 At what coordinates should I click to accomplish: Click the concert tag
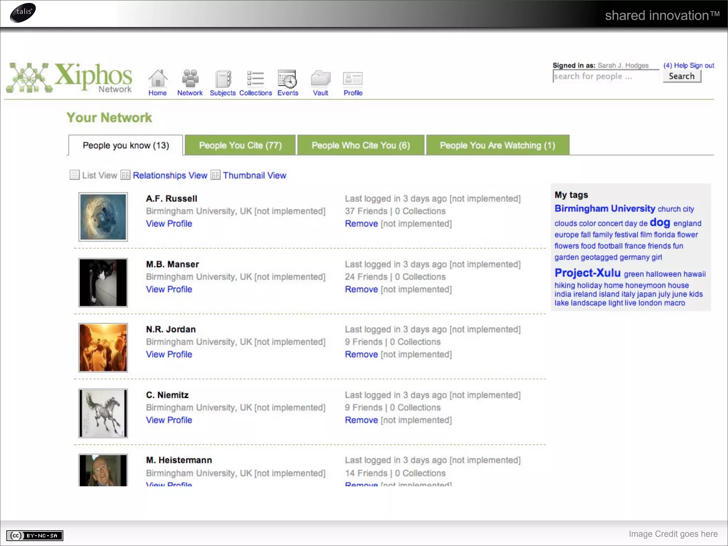[x=610, y=224]
